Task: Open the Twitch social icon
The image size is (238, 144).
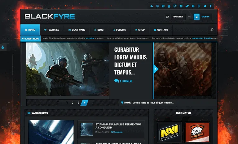Action: coord(175,6)
